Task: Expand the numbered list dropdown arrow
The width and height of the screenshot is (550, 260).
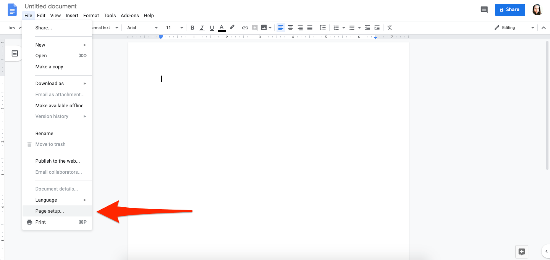Action: pyautogui.click(x=344, y=28)
